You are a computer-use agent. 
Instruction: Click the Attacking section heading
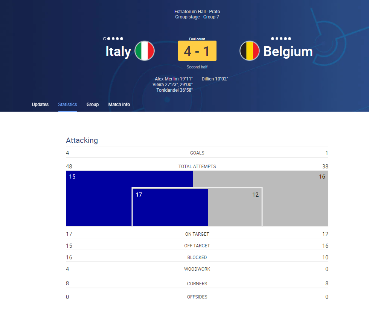[82, 140]
